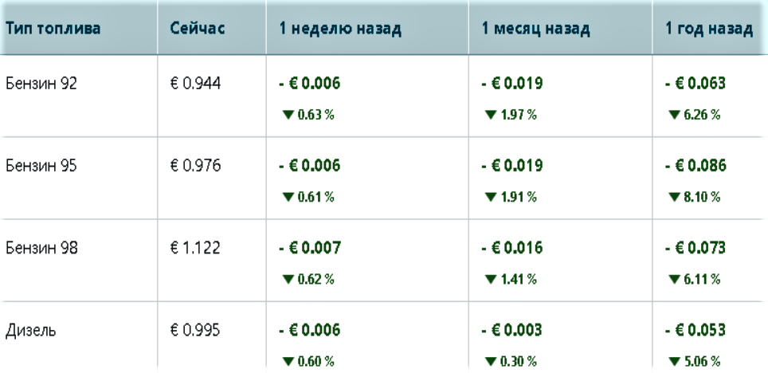The height and width of the screenshot is (373, 768).
Task: Select the monthly change - € 0.003
Action: coord(512,330)
